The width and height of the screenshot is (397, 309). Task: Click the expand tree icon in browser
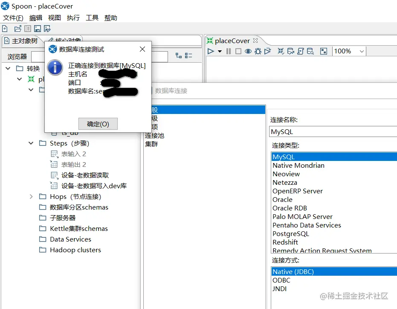(179, 55)
